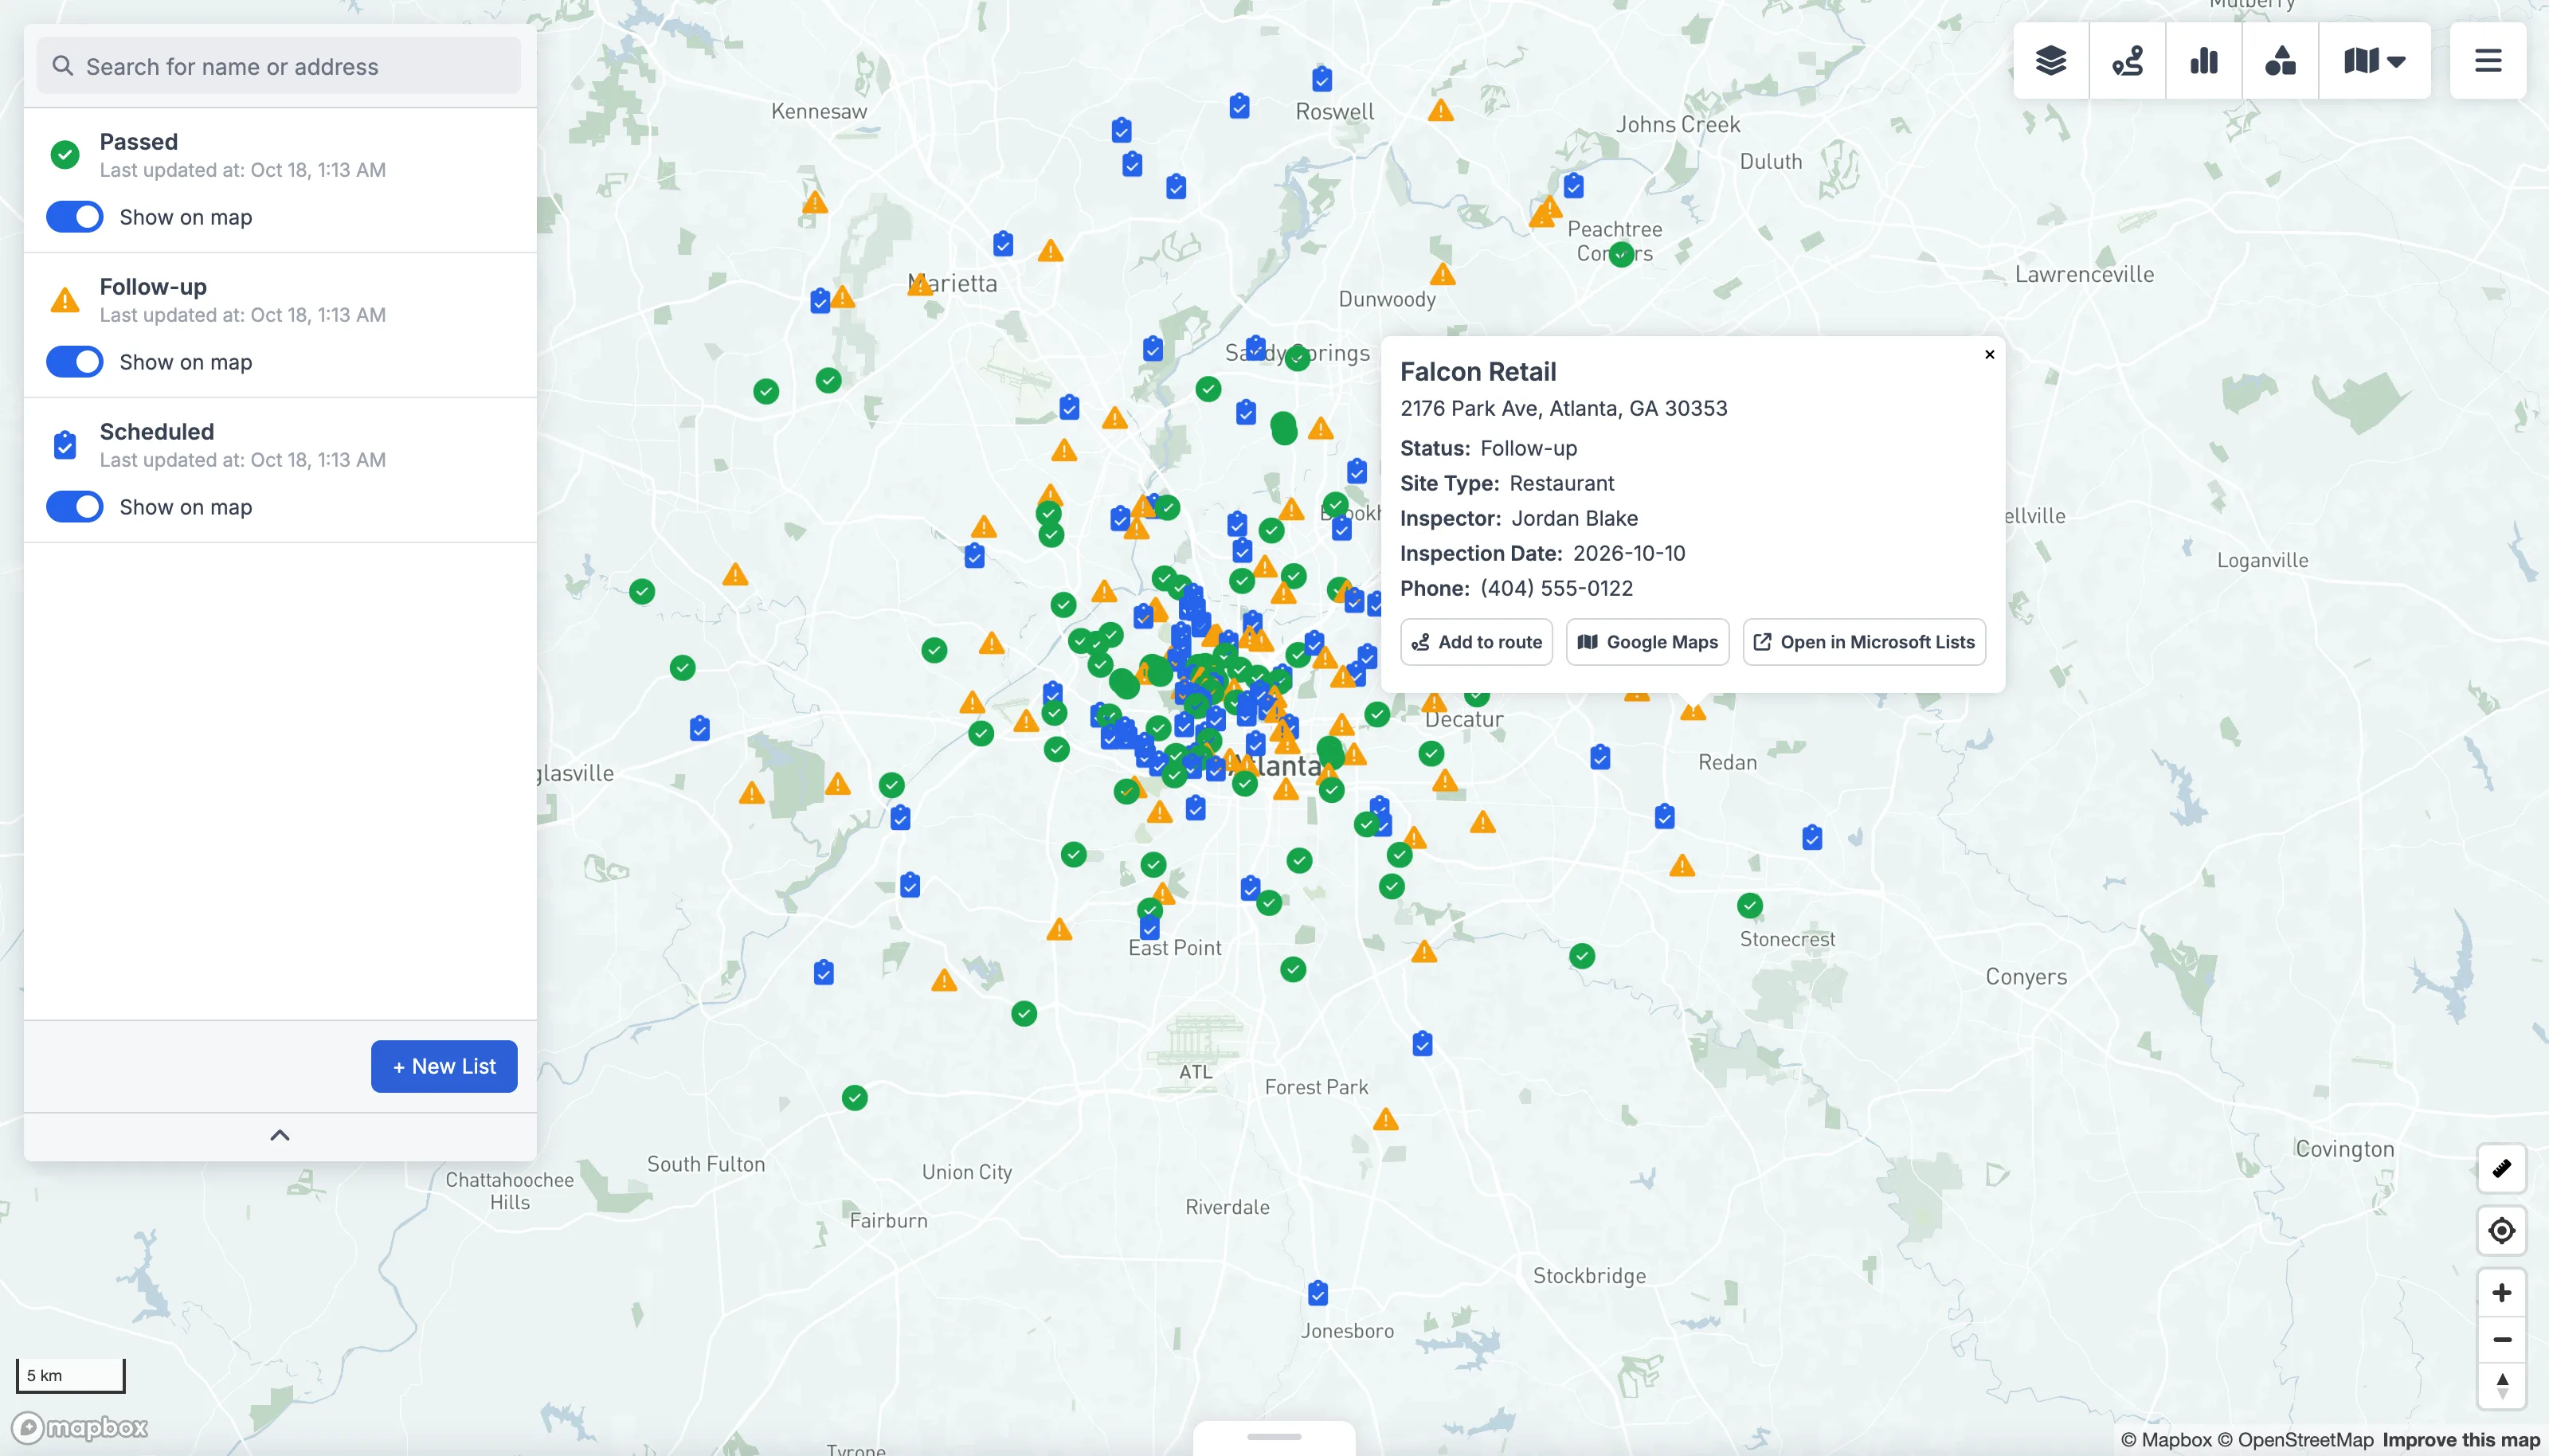The height and width of the screenshot is (1456, 2549).
Task: Focus the search name or address field
Action: click(279, 66)
